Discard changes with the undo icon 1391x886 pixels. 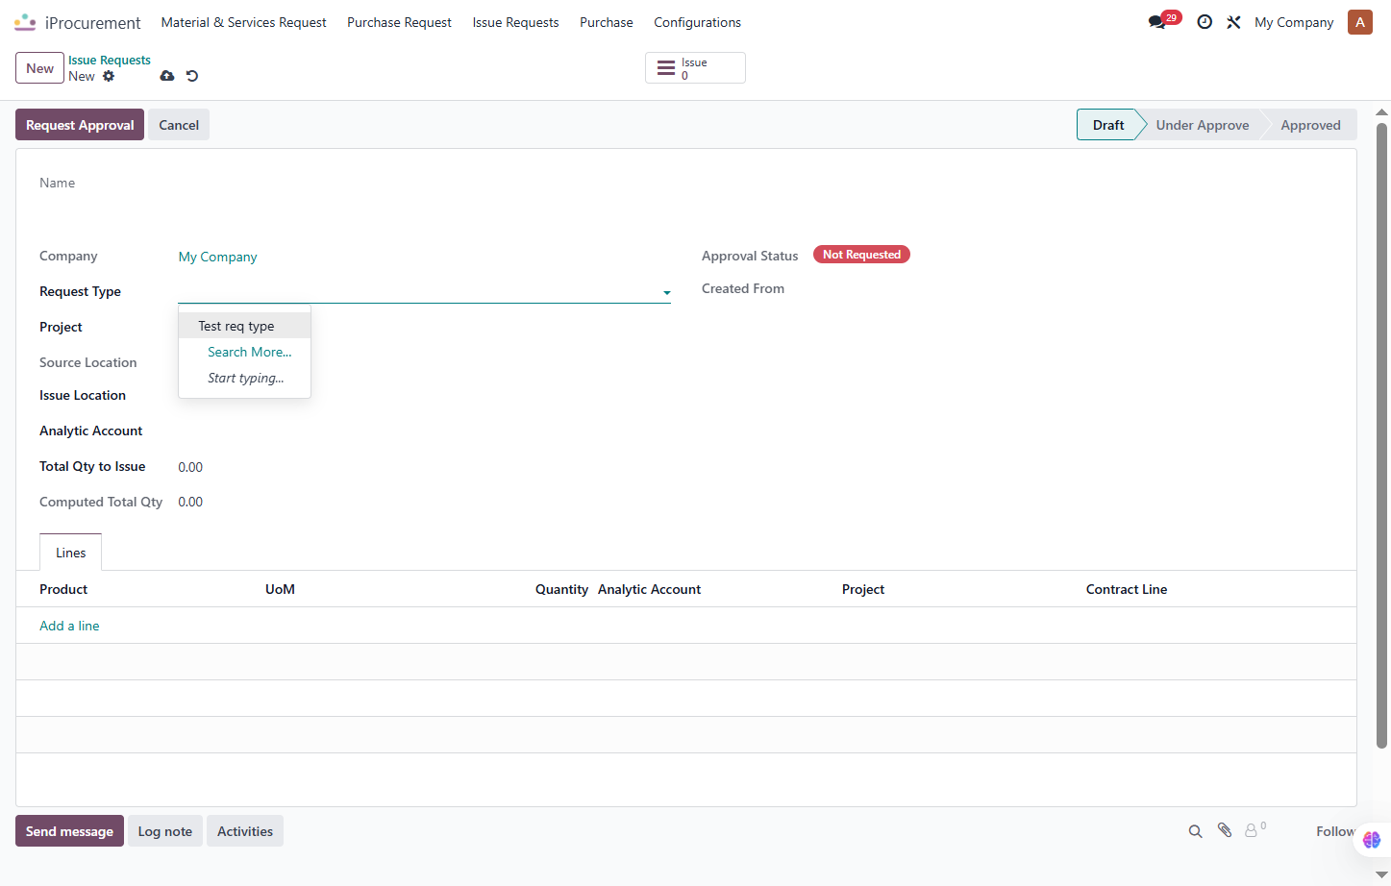[192, 76]
